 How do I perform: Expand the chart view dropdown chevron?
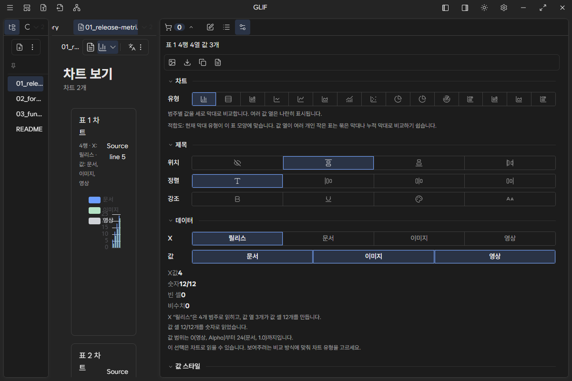pyautogui.click(x=113, y=47)
